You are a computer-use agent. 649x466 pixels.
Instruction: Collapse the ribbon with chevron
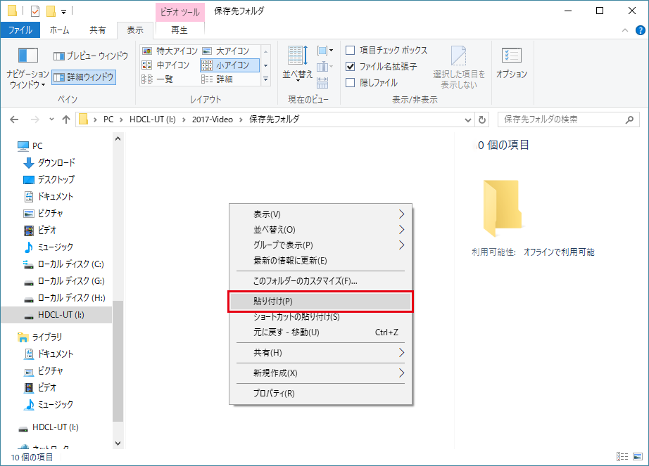(x=625, y=30)
